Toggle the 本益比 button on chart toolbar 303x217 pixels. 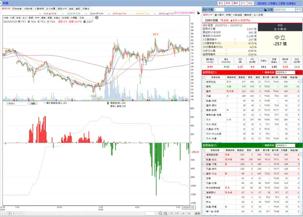[x=57, y=18]
